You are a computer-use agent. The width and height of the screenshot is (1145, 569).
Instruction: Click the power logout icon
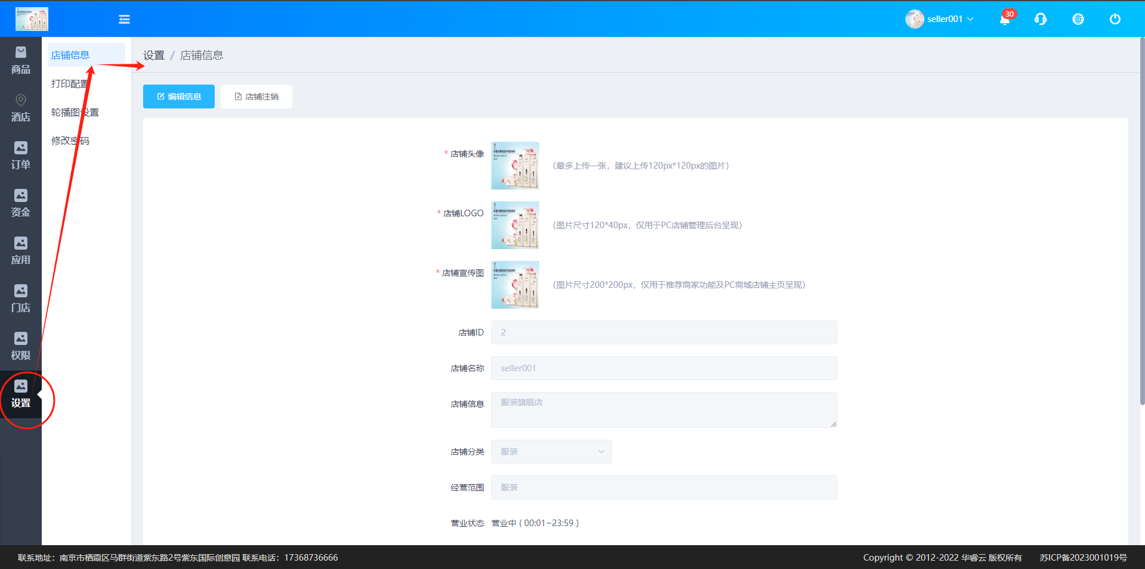(x=1115, y=19)
